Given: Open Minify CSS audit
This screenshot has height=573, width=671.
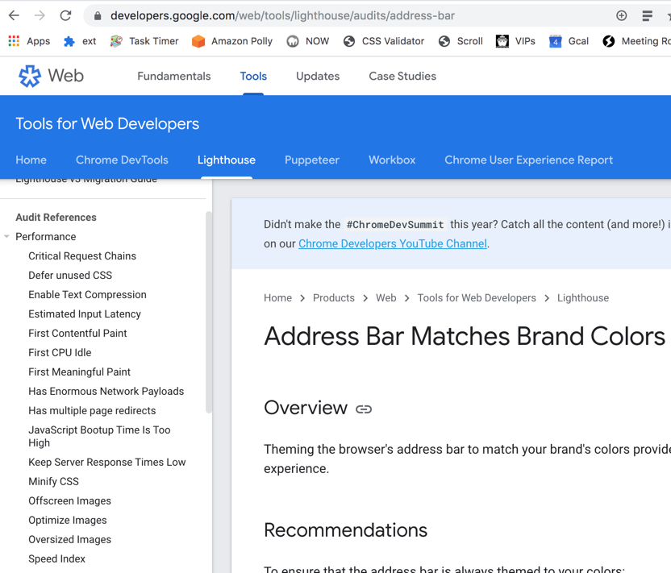Looking at the screenshot, I should click(x=53, y=481).
